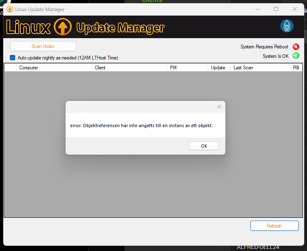
Task: Click the orange up-arrow logo in the banner
Action: pos(63,27)
